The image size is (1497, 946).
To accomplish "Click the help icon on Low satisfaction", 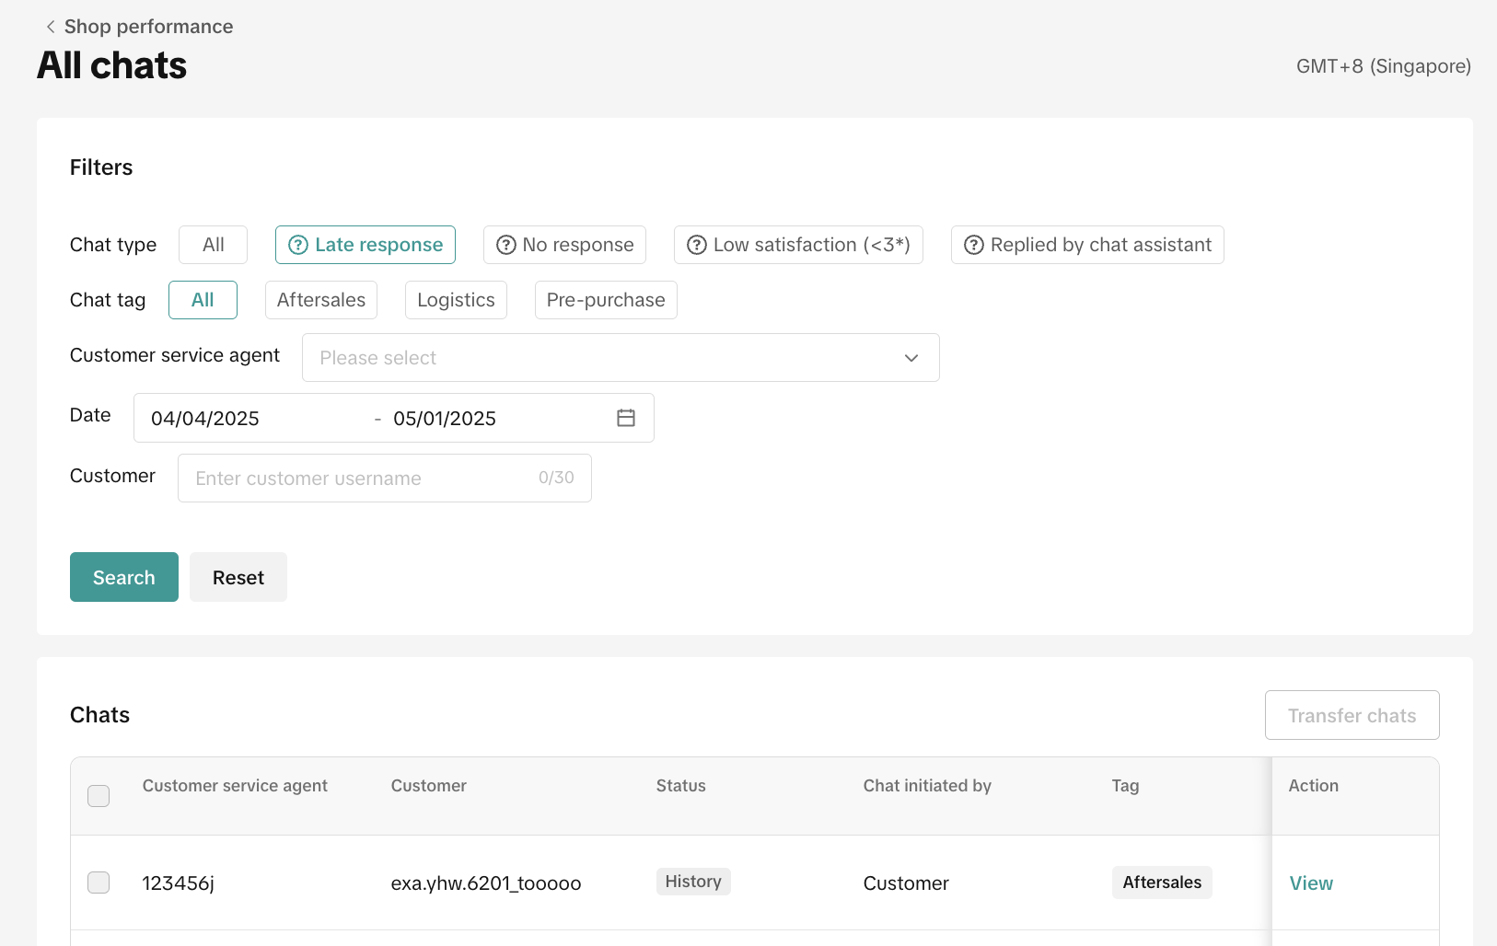I will click(x=697, y=245).
